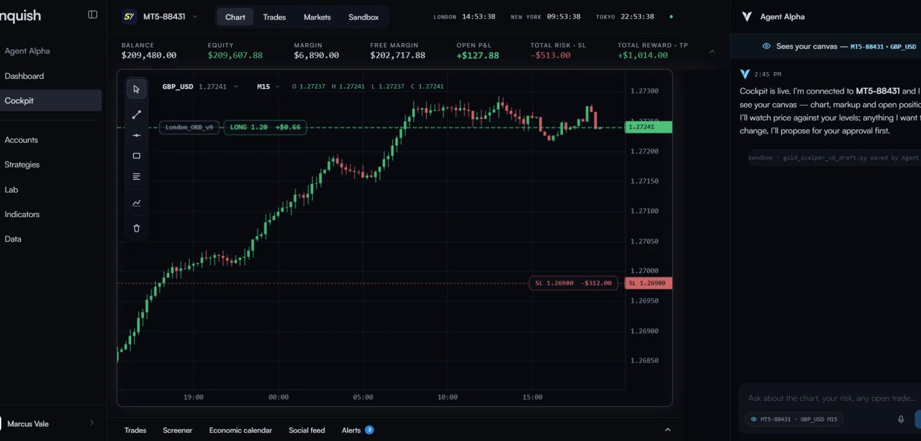921x441 pixels.
Task: Go to Agent Alpha in sidebar
Action: coord(27,51)
